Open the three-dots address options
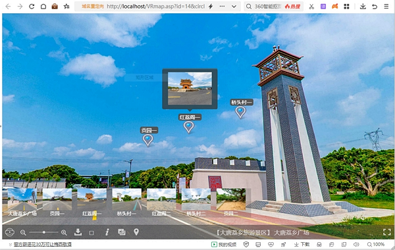This screenshot has height=250, width=395. [222, 7]
